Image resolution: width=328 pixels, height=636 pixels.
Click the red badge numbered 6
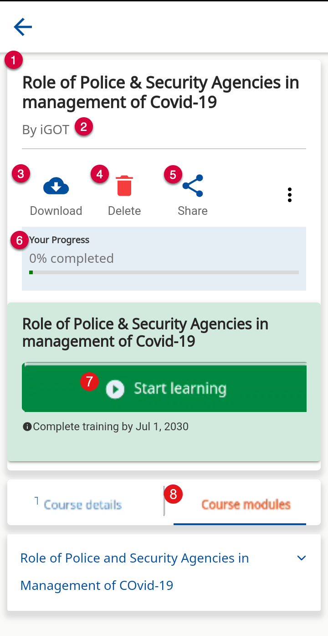pyautogui.click(x=20, y=240)
